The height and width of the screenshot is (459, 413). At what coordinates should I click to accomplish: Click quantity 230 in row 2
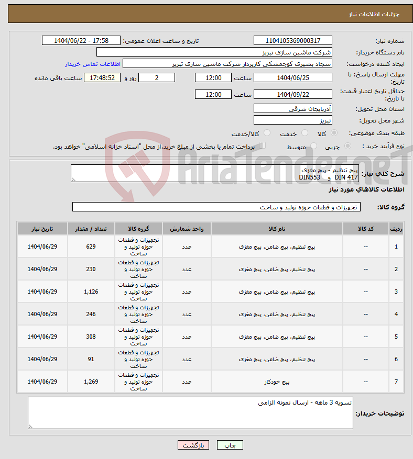[x=91, y=270]
